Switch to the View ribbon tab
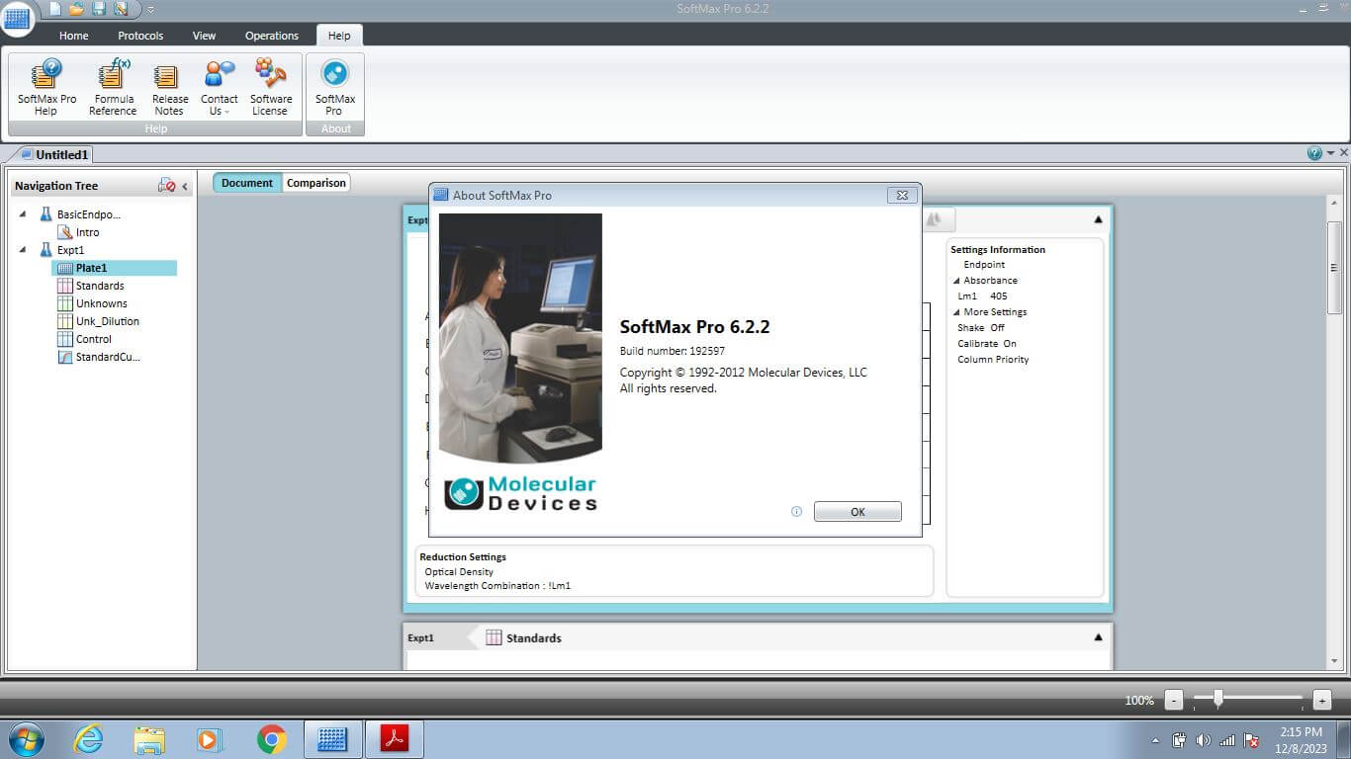 coord(204,36)
